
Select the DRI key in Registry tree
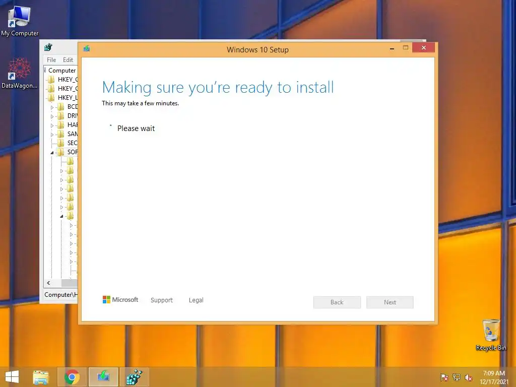pyautogui.click(x=73, y=116)
